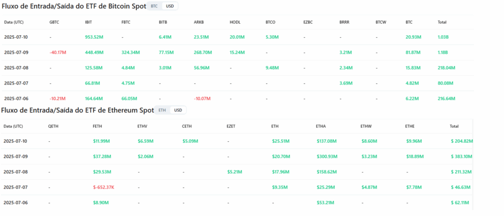Select GBTC outflow -40.17M
Screen dimensions: 504x216
(59, 53)
